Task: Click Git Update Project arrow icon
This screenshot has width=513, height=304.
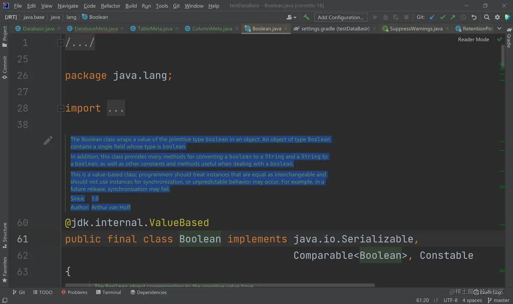Action: 432,17
